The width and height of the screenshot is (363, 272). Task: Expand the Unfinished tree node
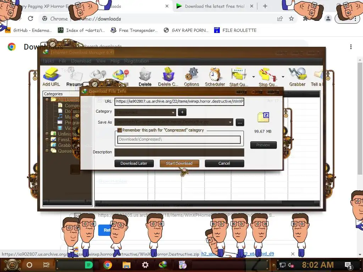pos(47,134)
